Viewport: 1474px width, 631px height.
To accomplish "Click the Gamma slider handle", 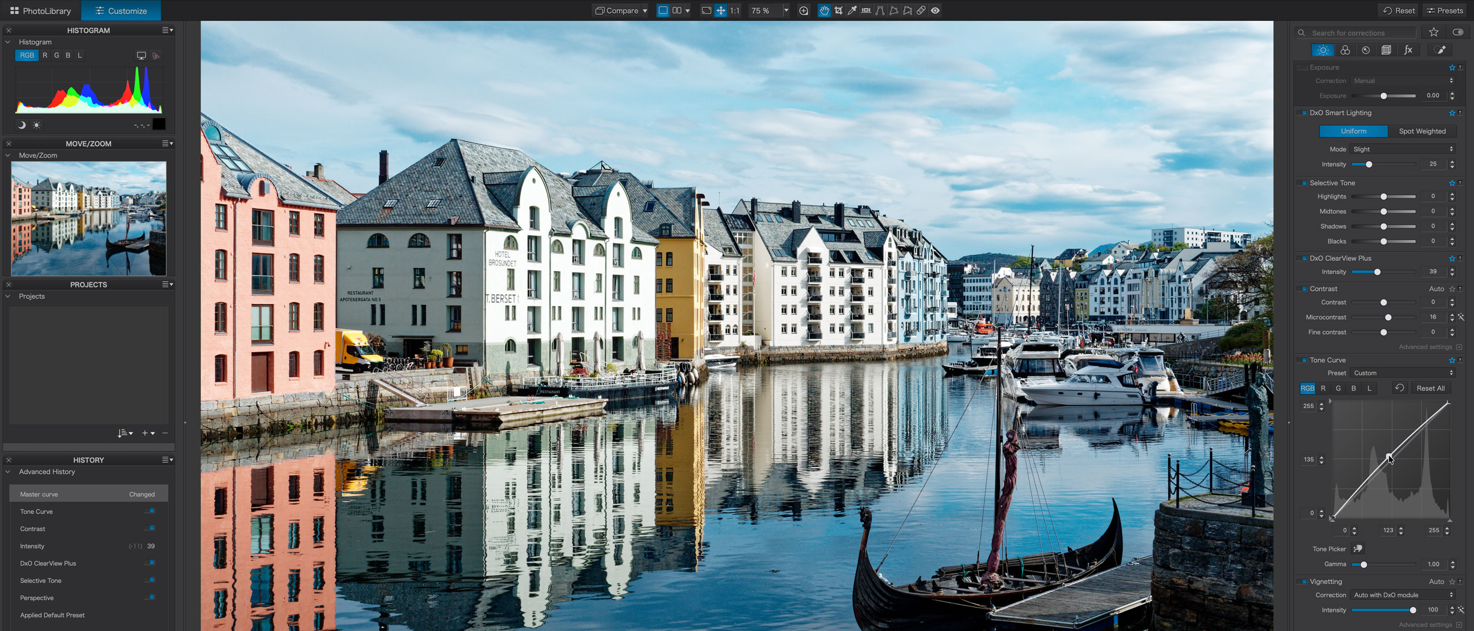I will 1363,564.
